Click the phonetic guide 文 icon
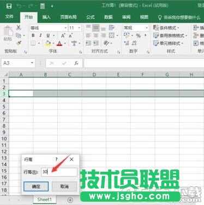Screen dimensions: 204x205 pyautogui.click(x=74, y=43)
